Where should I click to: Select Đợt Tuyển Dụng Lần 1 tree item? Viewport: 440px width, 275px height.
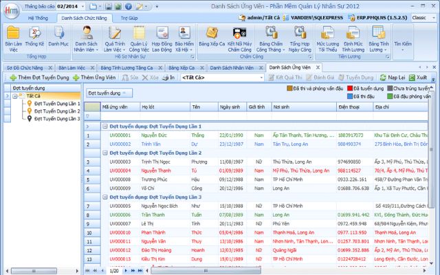coord(57,104)
